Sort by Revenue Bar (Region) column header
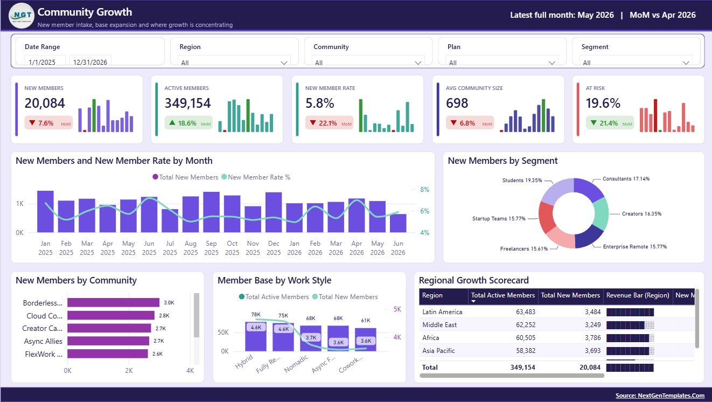Image resolution: width=712 pixels, height=402 pixels. [x=638, y=296]
